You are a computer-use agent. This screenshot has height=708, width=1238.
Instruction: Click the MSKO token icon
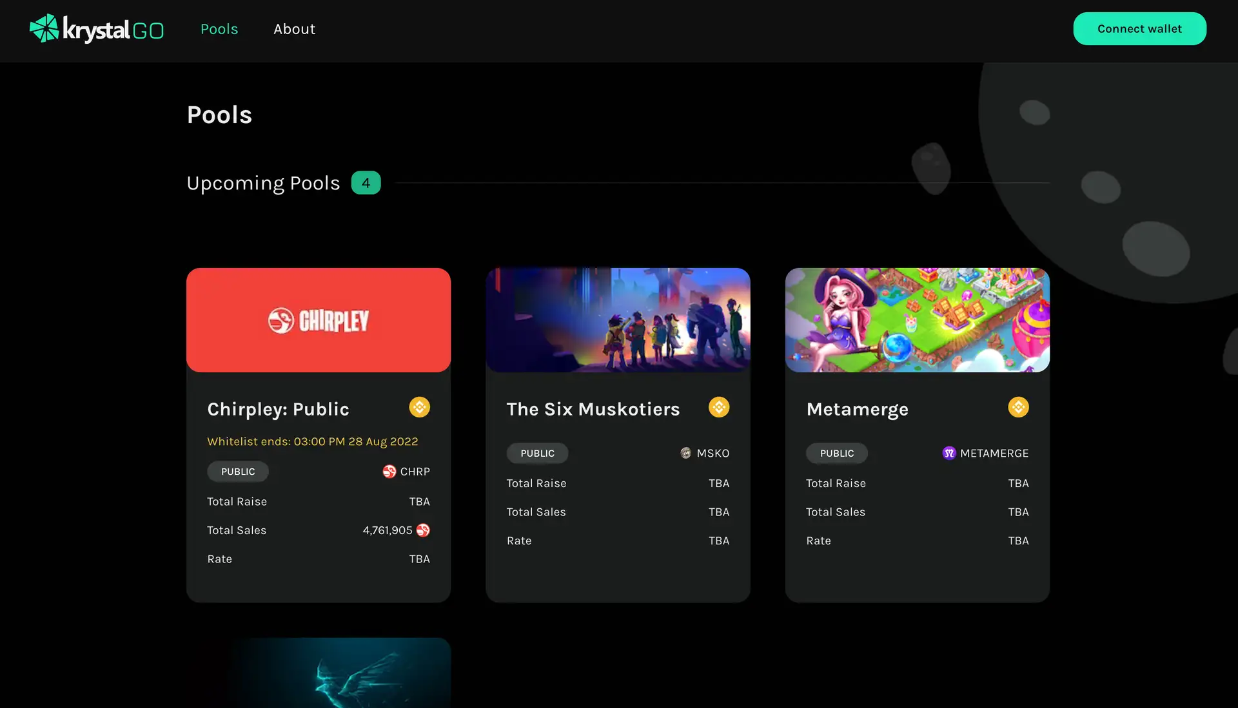coord(685,454)
